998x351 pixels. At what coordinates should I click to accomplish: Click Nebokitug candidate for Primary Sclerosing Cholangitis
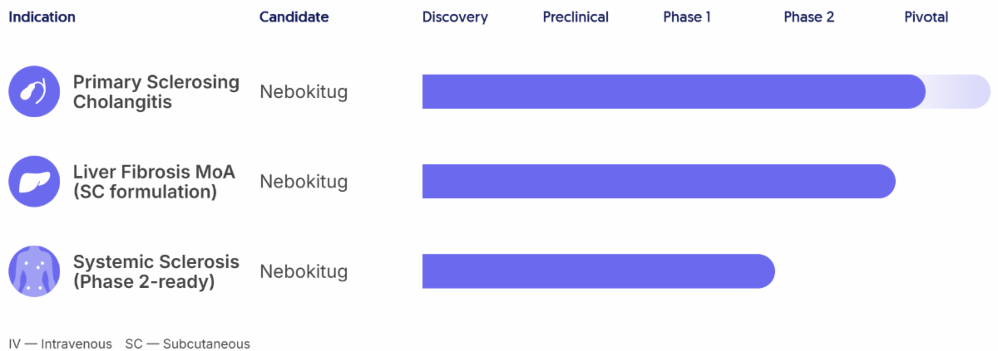pyautogui.click(x=304, y=92)
